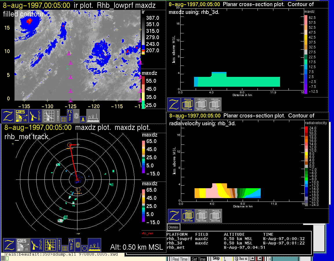334x261 pixels.
Task: Click the Z zoom icon in radial velocity panel
Action: click(x=175, y=216)
